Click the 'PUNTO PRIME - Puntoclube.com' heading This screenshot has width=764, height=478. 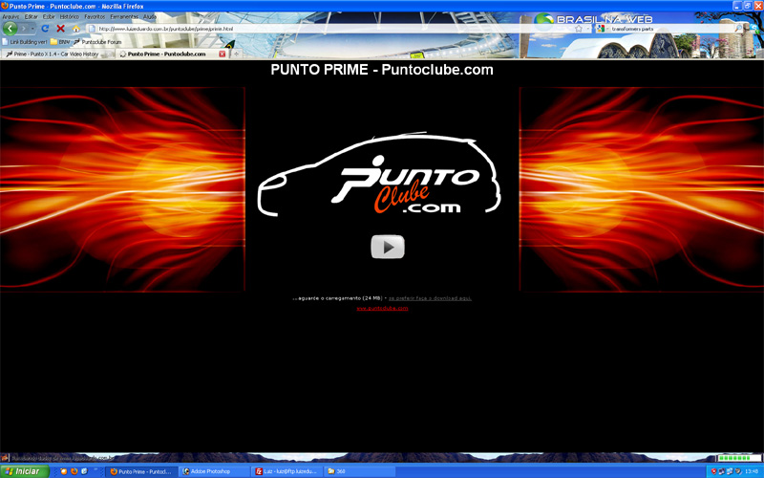click(x=382, y=70)
